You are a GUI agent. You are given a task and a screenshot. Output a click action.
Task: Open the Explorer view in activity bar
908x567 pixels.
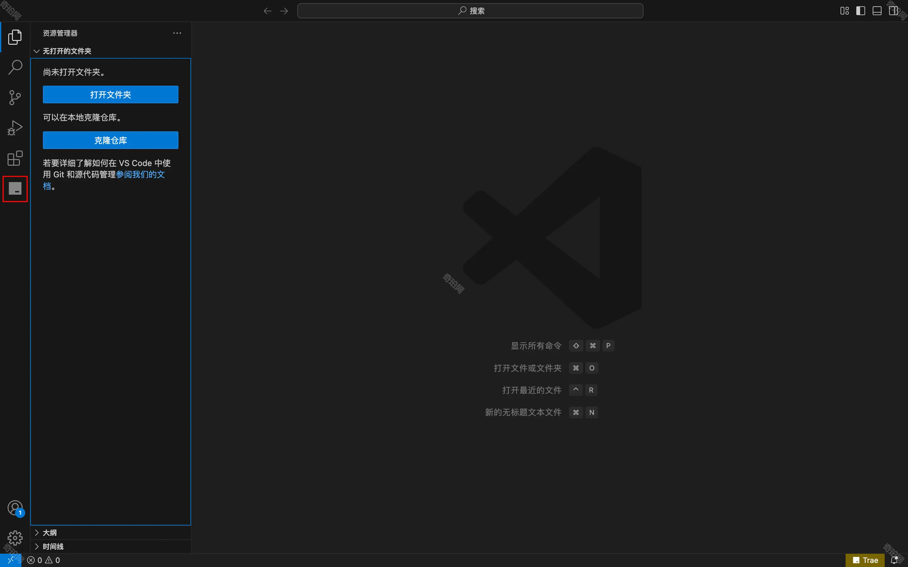[15, 37]
